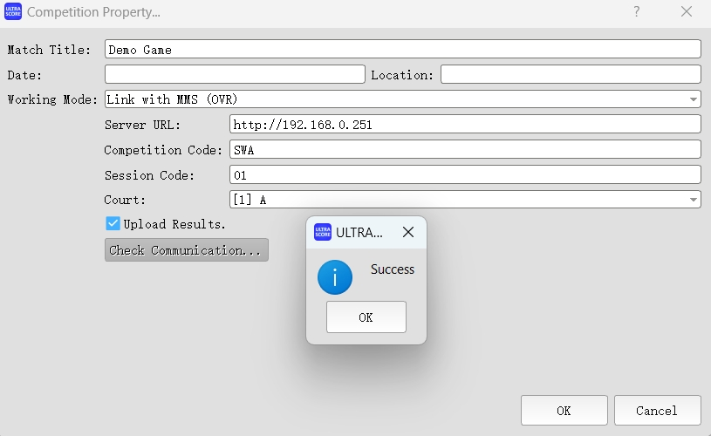Image resolution: width=711 pixels, height=436 pixels.
Task: Expand the Court selection dropdown
Action: pos(465,200)
